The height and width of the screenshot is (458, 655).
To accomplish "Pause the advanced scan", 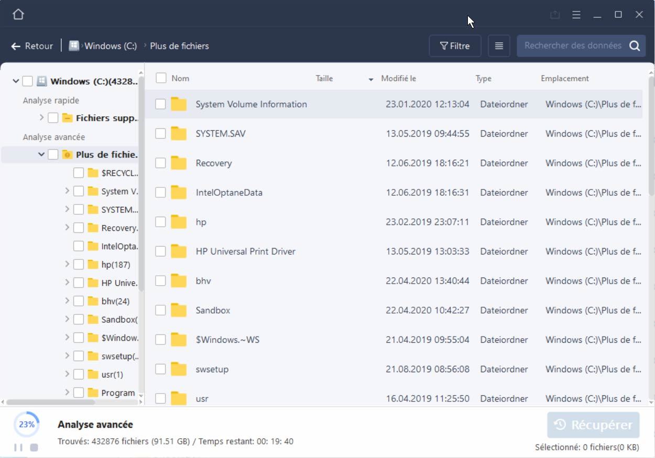I will coord(18,448).
